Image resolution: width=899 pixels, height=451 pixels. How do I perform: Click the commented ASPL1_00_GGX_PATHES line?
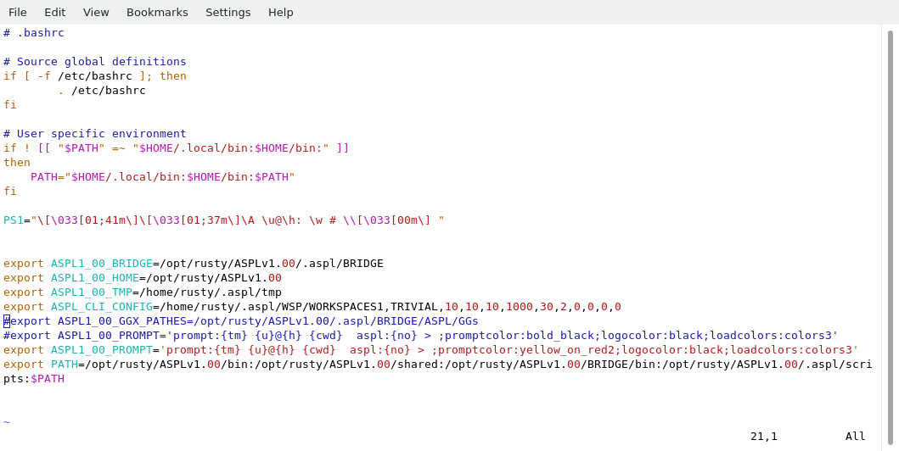(x=241, y=321)
